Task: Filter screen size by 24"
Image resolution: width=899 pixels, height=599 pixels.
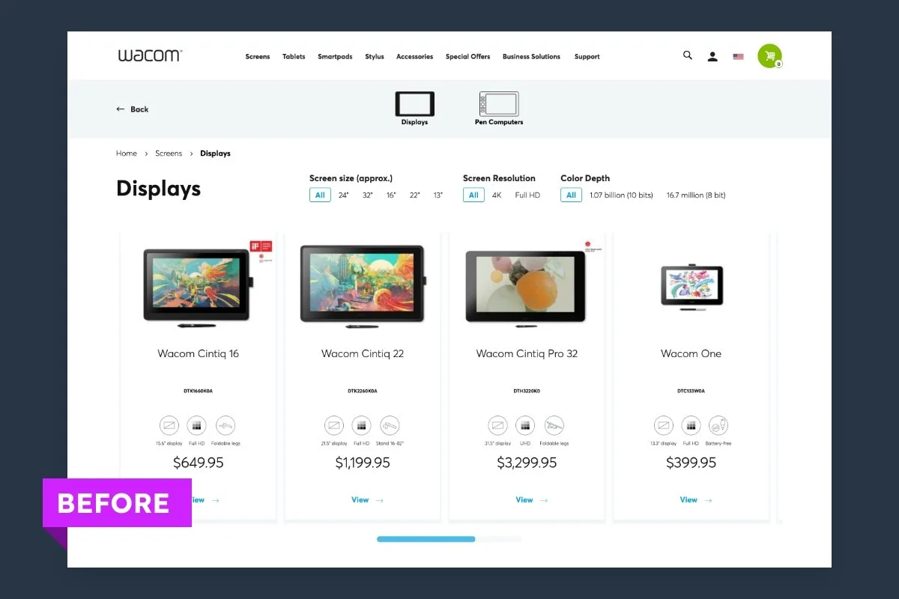Action: point(343,195)
